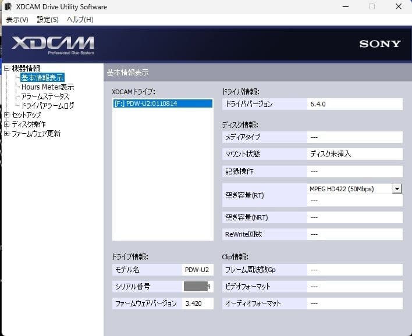Viewport: 412px width, 336px height.
Task: Open the 設定(S) menu
Action: coord(48,20)
